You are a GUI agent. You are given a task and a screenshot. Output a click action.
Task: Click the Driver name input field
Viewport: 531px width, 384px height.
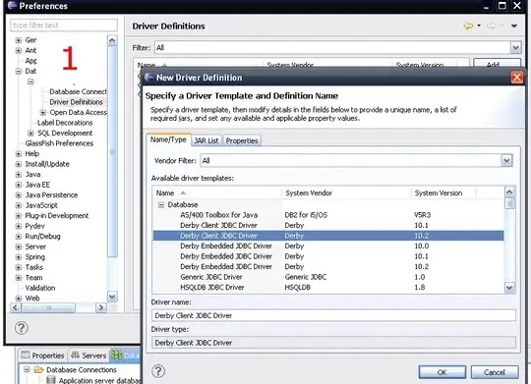tap(333, 315)
